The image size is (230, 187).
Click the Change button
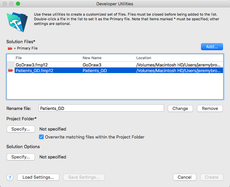pyautogui.click(x=180, y=109)
